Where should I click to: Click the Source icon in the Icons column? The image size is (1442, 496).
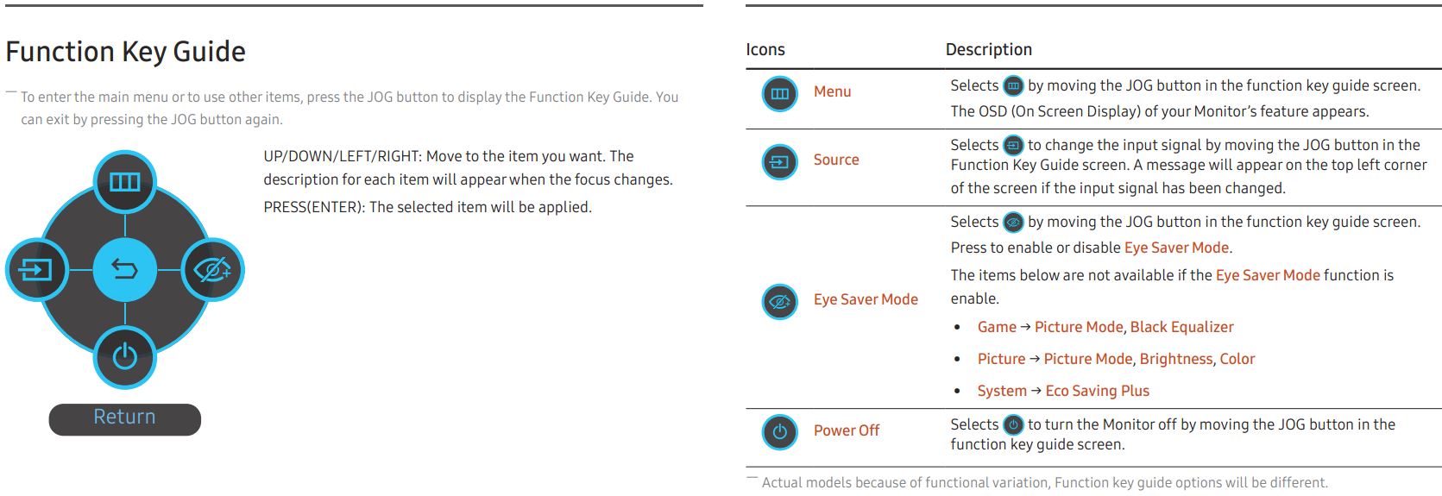[x=780, y=161]
